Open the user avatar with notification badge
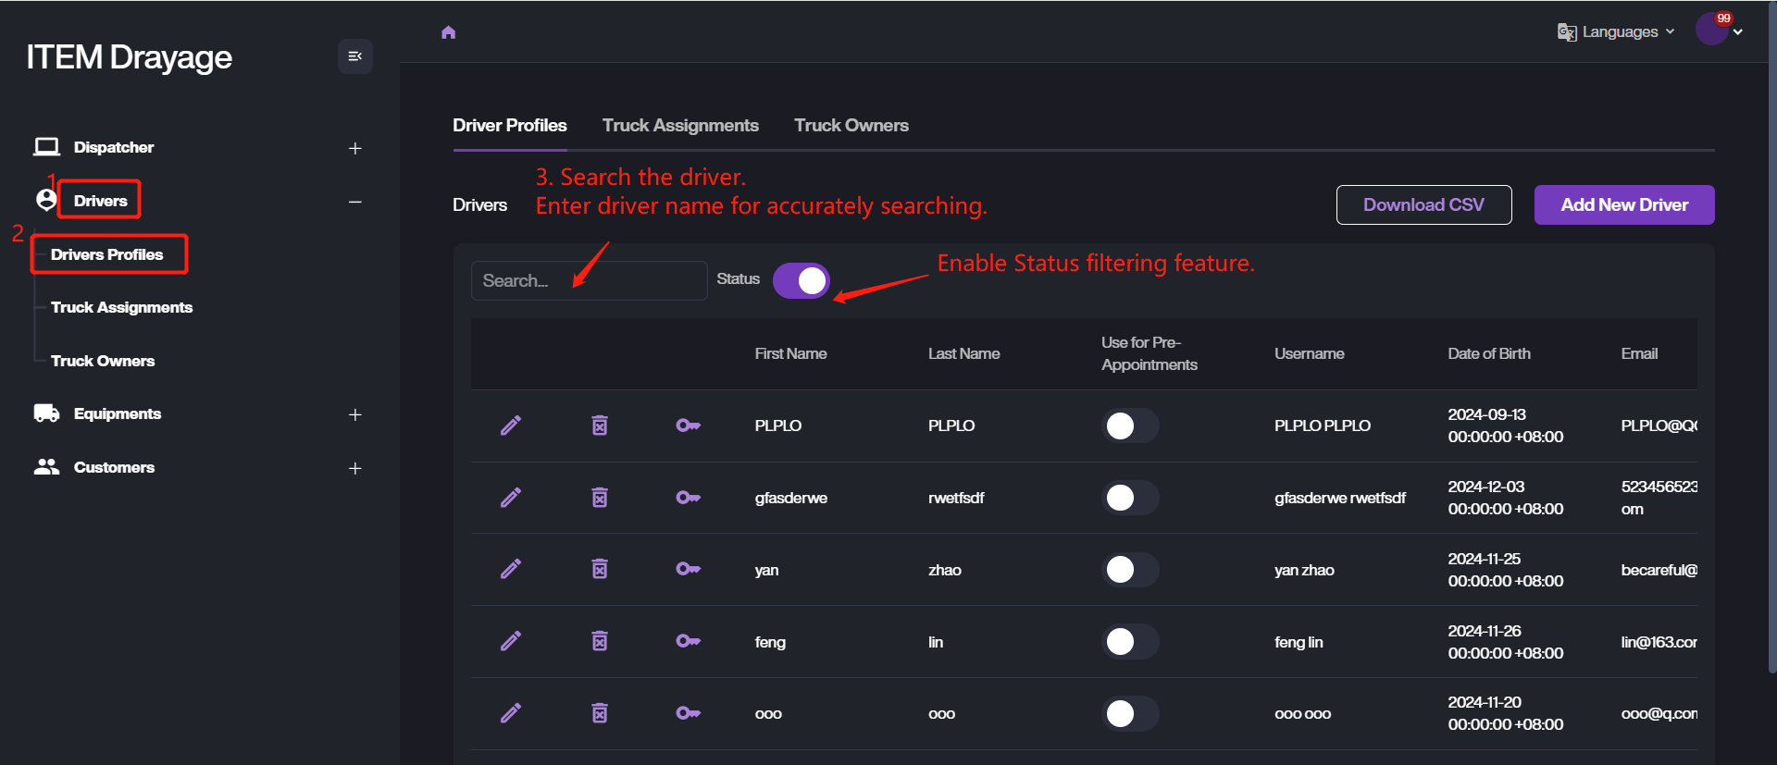 point(1712,30)
